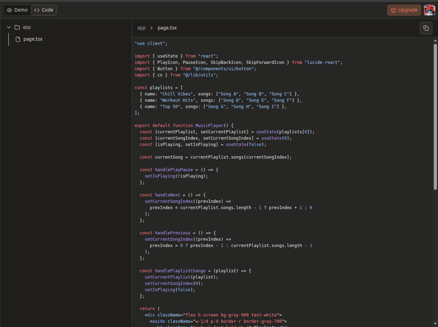Switch to Demo preview mode
438x327 pixels.
(17, 10)
